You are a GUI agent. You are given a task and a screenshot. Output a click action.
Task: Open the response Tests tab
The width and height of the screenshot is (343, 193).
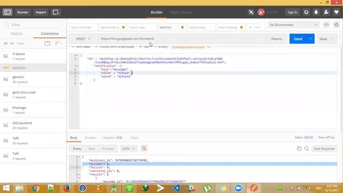(134, 138)
